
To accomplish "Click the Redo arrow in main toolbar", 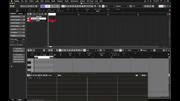I will pyautogui.click(x=13, y=6).
